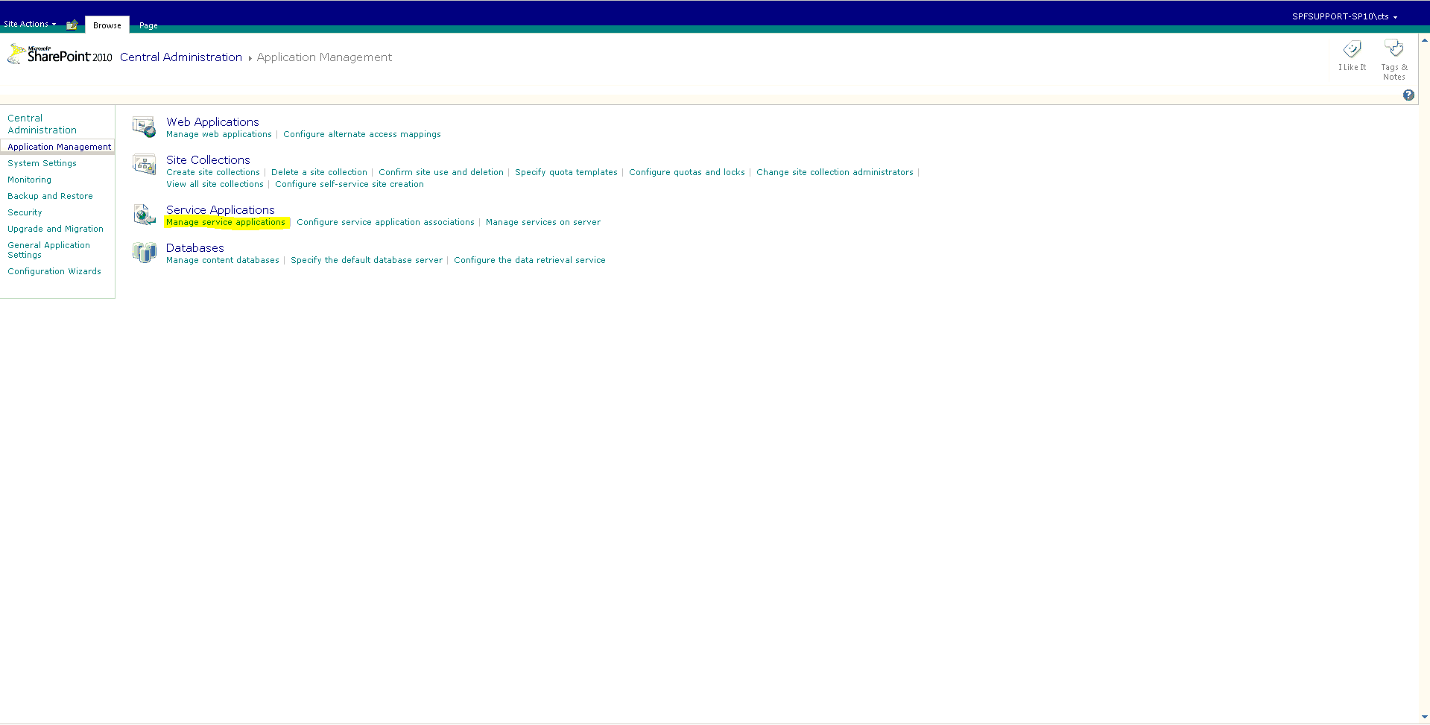Open the Site Actions dropdown menu
The height and width of the screenshot is (725, 1430).
(x=30, y=24)
